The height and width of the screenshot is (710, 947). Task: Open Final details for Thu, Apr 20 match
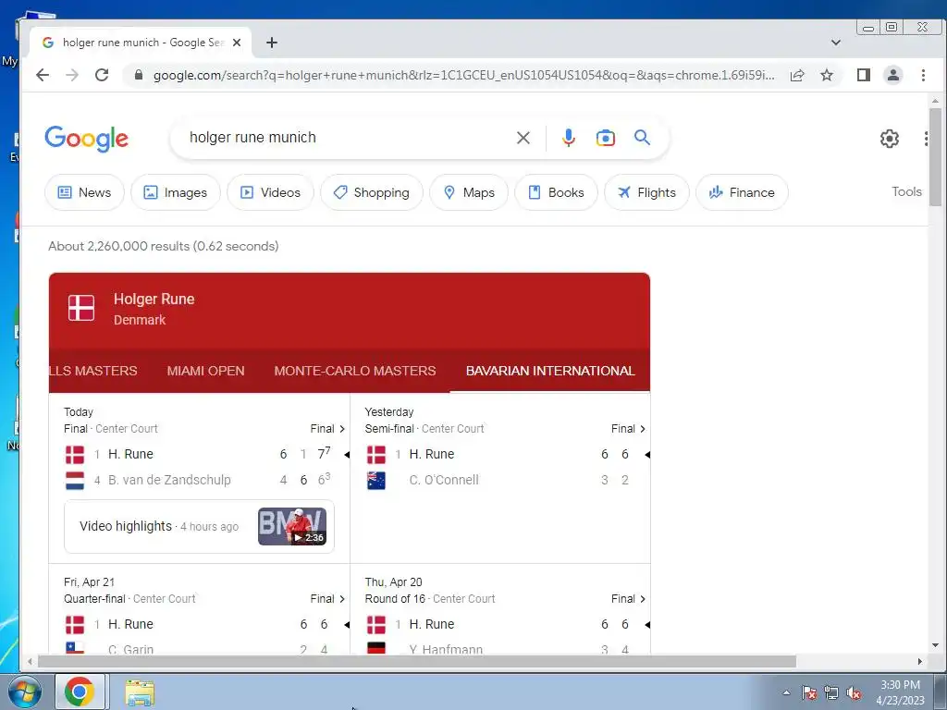[628, 599]
